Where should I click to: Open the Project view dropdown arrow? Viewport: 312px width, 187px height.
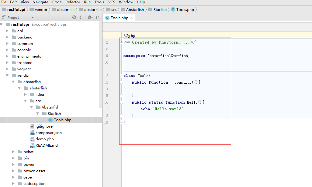click(x=33, y=18)
